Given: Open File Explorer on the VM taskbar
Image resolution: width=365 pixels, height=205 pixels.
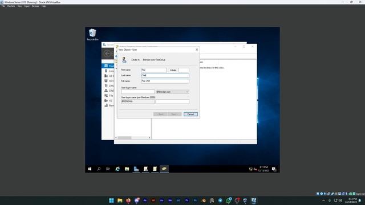Looking at the screenshot, I should coord(127,169).
